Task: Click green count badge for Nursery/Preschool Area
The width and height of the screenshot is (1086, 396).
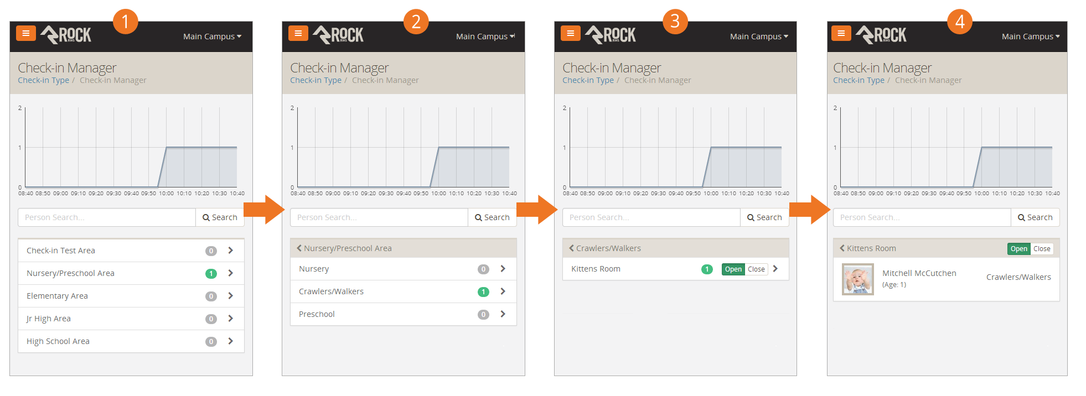Action: (211, 274)
